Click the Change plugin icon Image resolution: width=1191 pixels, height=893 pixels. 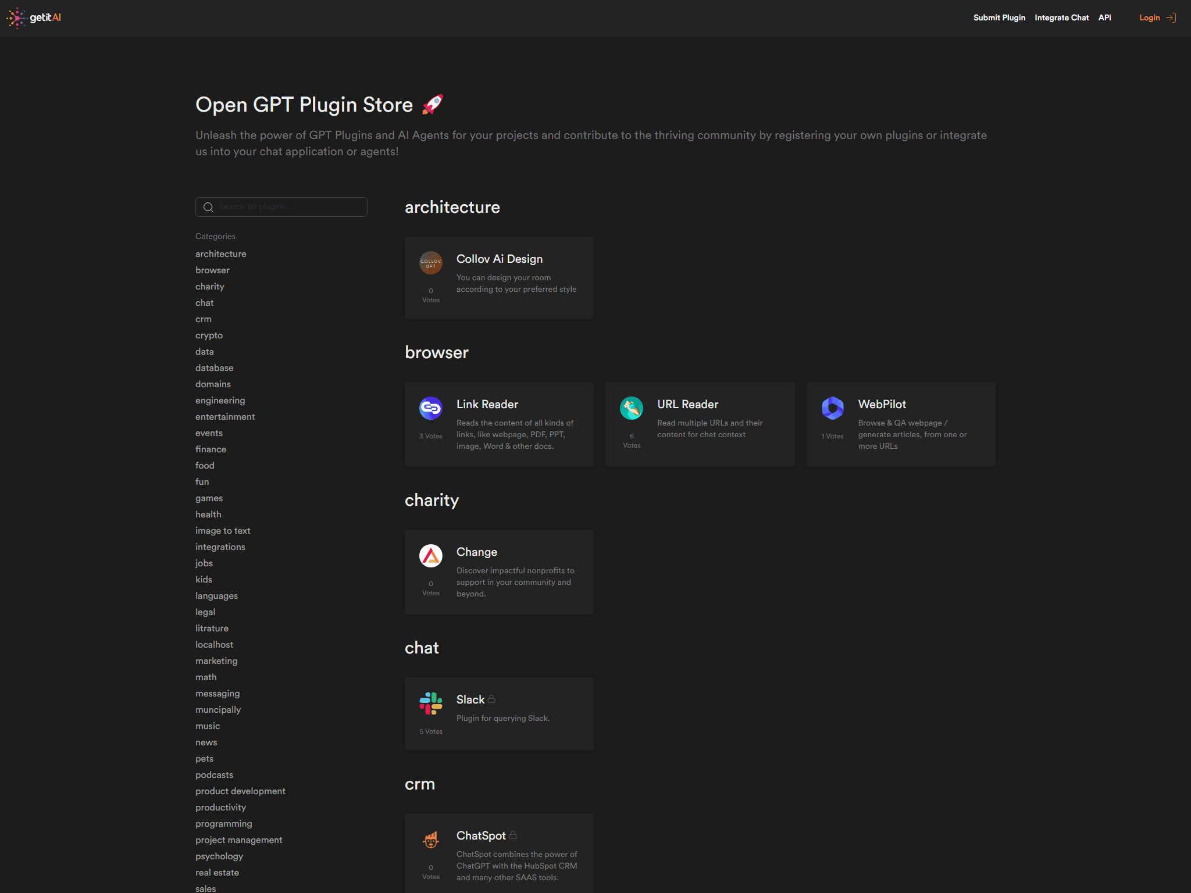pyautogui.click(x=431, y=556)
